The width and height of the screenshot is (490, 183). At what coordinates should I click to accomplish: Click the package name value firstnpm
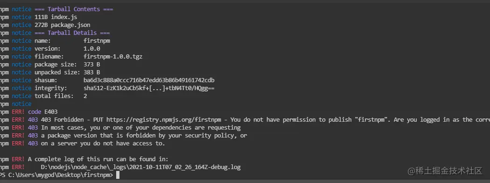point(97,41)
